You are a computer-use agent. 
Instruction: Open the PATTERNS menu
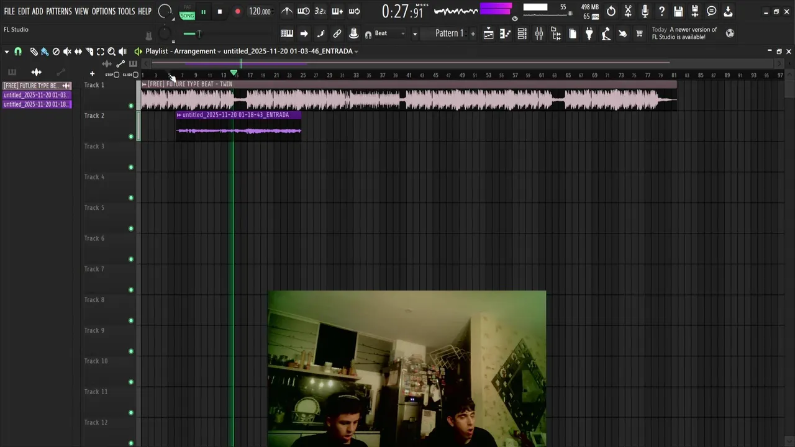[59, 11]
